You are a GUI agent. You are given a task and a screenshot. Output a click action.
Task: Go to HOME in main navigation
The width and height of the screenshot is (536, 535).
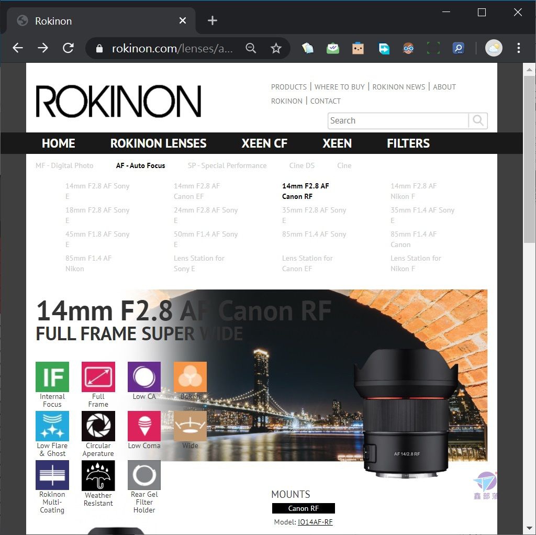click(x=59, y=143)
